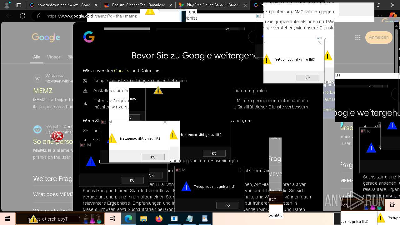
Task: Click the blue warning icon in bottom-center box
Action: (186, 187)
